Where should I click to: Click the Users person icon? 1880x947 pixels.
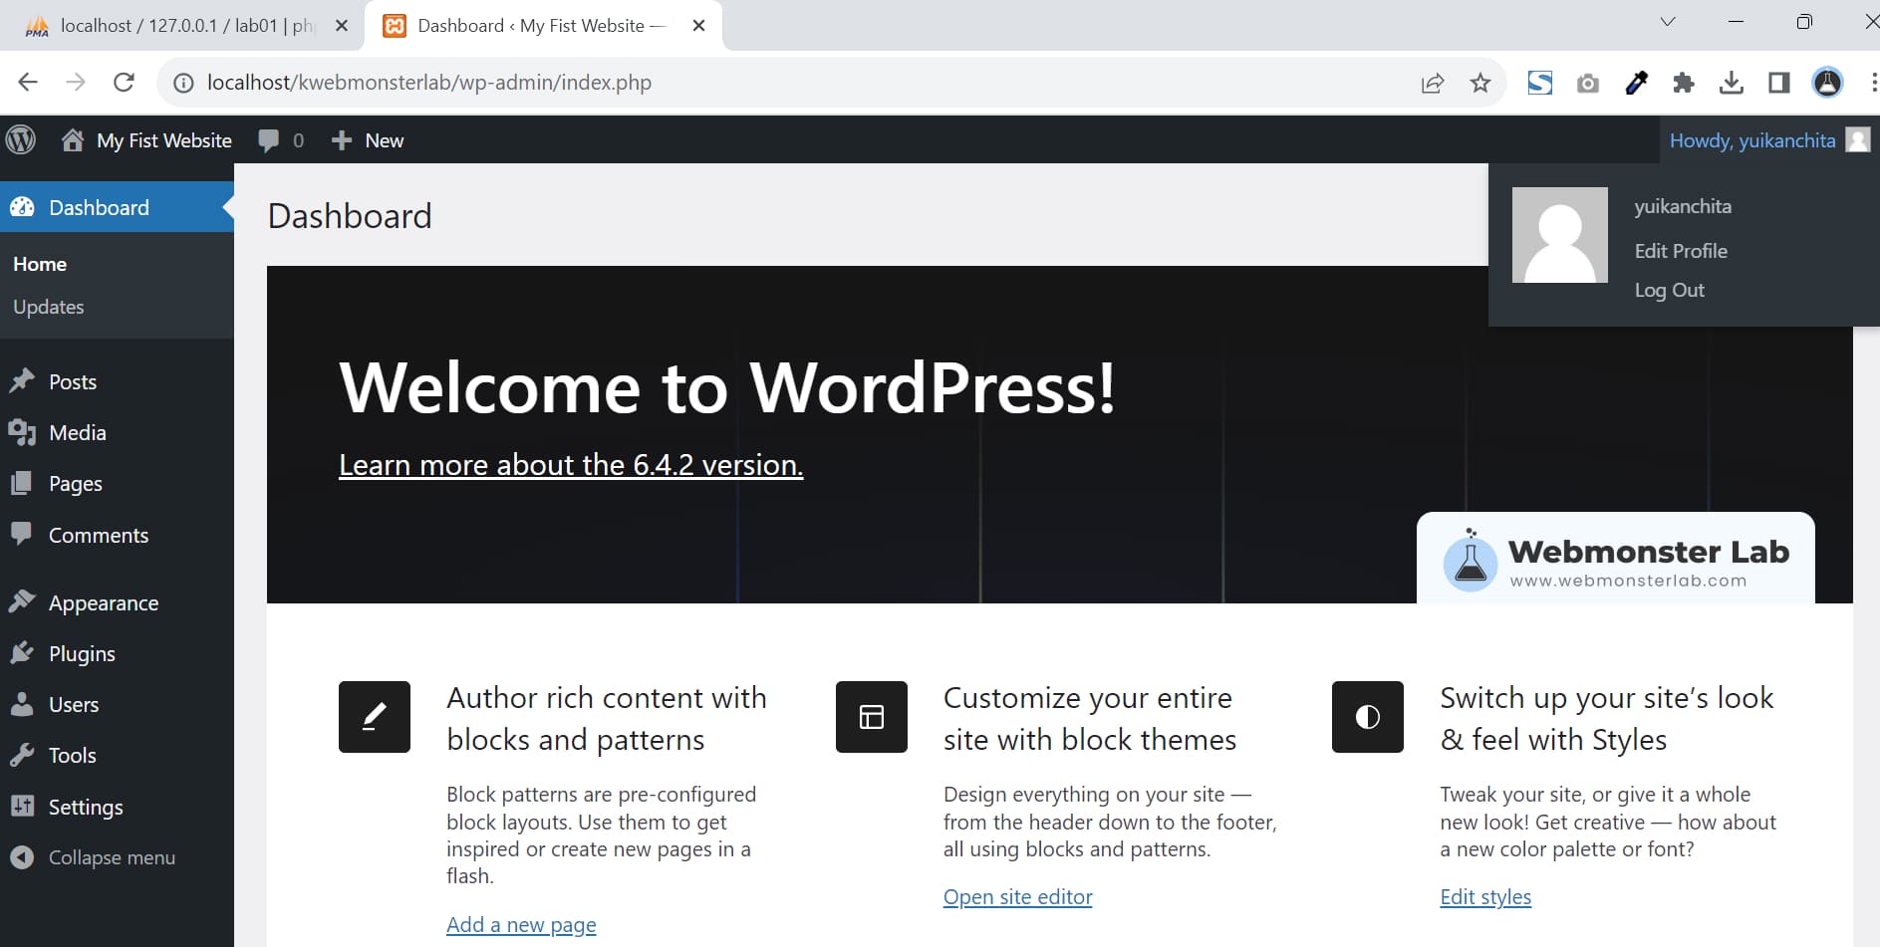click(22, 704)
